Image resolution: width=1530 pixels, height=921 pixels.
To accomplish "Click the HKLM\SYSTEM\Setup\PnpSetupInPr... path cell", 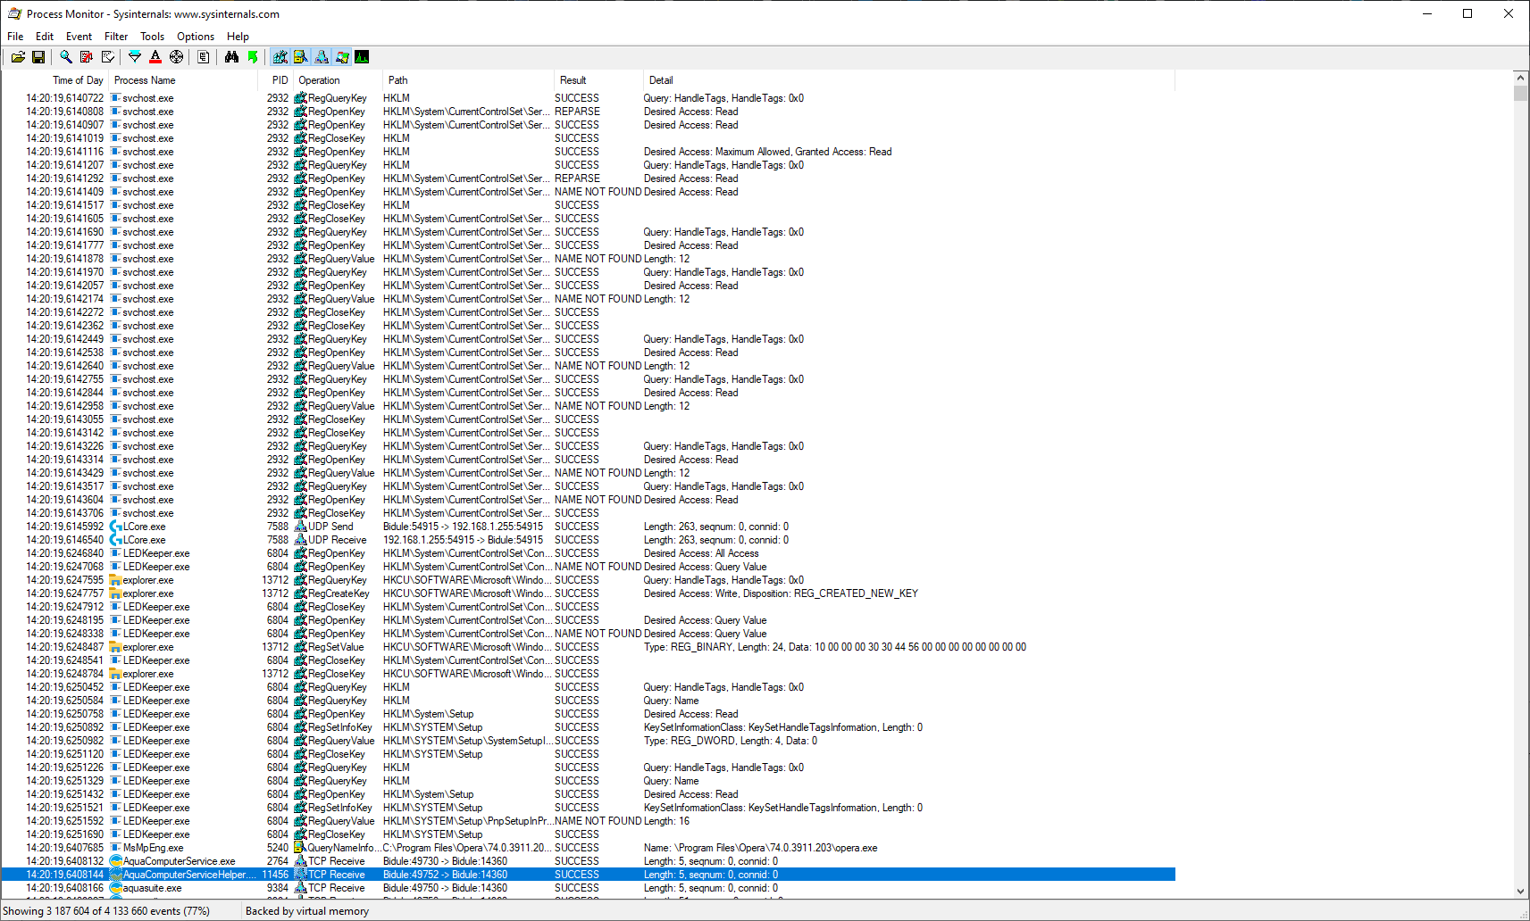I will click(x=467, y=821).
